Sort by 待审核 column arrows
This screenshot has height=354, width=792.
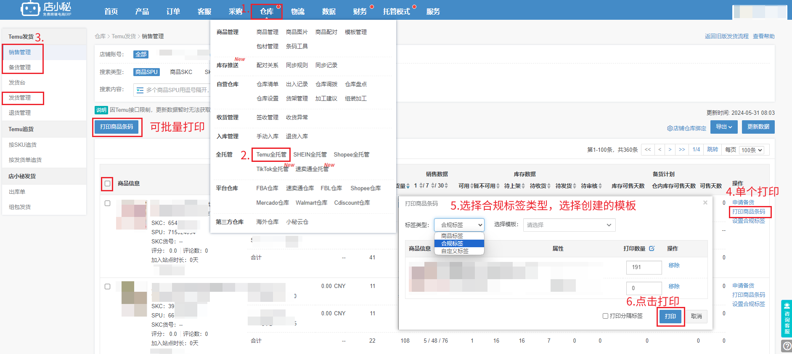tap(600, 186)
